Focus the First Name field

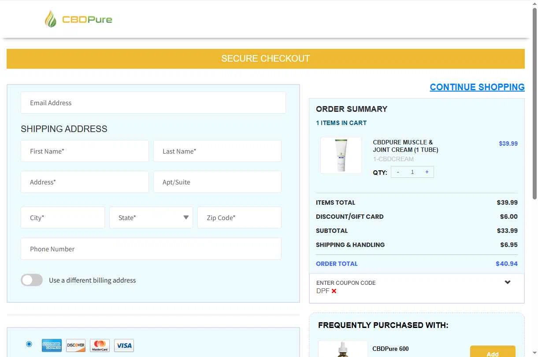[85, 151]
